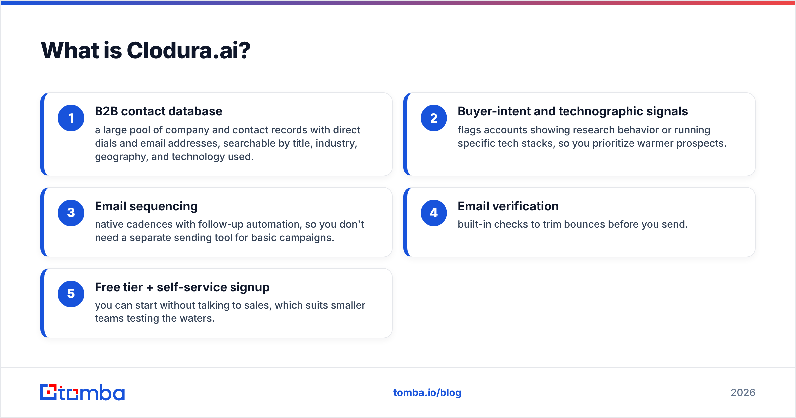Click the number 3 circle badge
796x418 pixels.
(x=71, y=213)
